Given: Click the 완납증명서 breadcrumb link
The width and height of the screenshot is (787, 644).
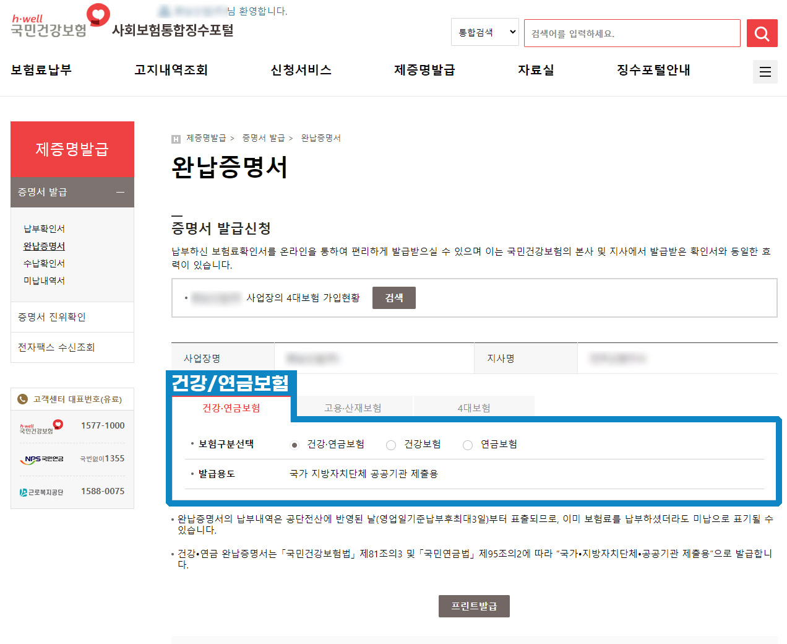Looking at the screenshot, I should (321, 138).
